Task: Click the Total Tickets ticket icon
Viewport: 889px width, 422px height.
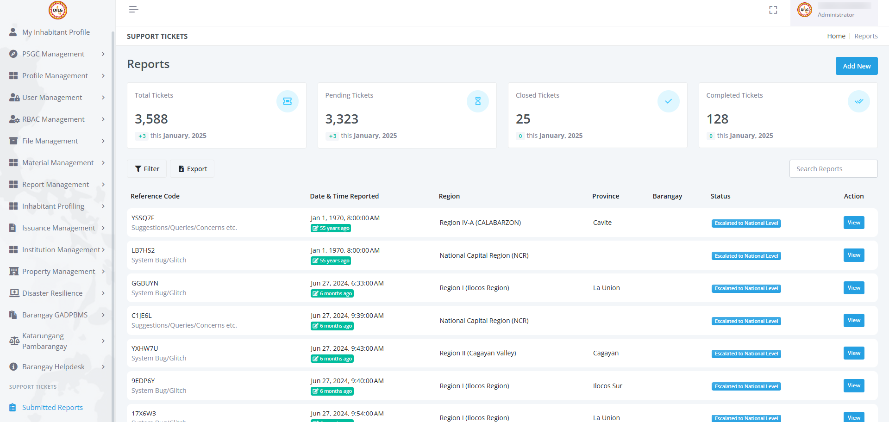Action: (288, 101)
